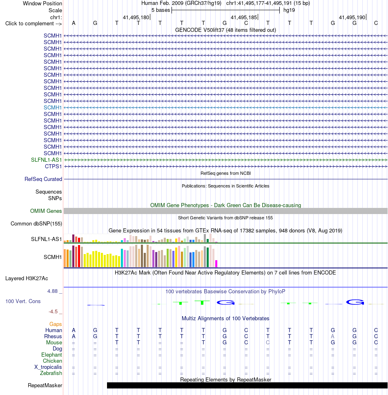Click the light-blue highlighted SCMH1 transcript line
The width and height of the screenshot is (388, 395).
coord(225,107)
